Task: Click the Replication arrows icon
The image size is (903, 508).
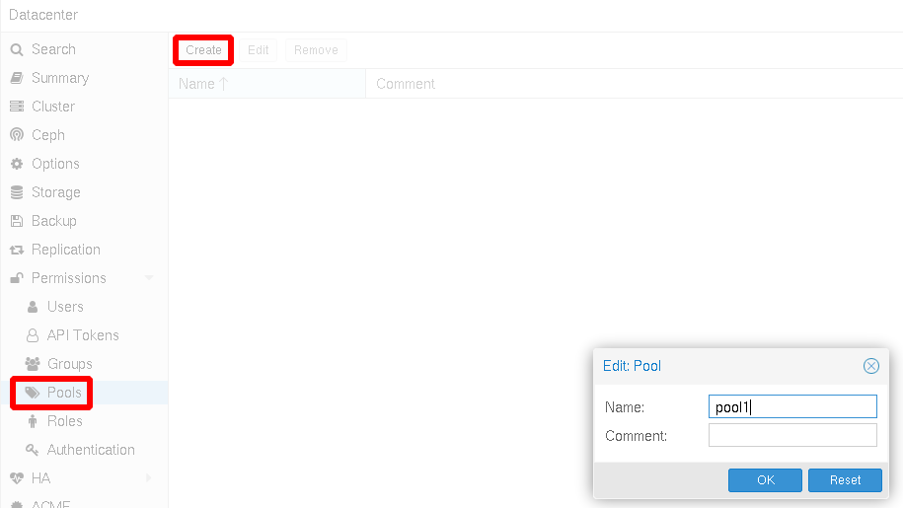Action: [17, 250]
